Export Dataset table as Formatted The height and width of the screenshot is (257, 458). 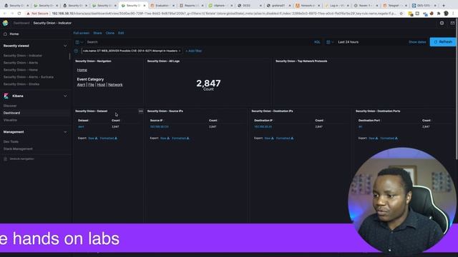click(108, 138)
